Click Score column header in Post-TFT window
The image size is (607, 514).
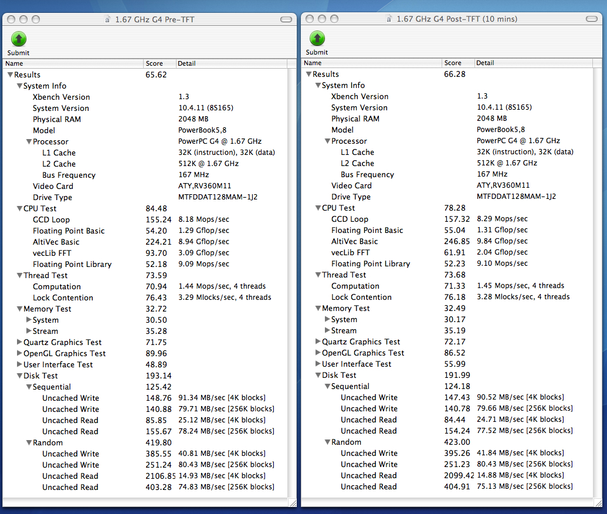457,63
